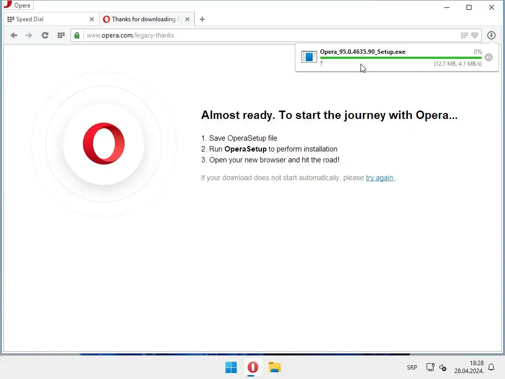Open a new tab with plus button
505x379 pixels.
pyautogui.click(x=202, y=19)
